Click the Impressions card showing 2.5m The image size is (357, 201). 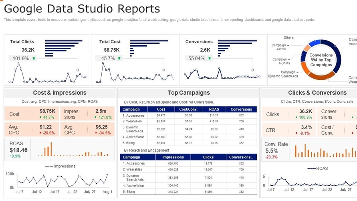87,114
